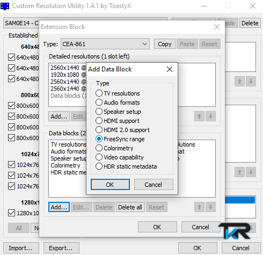Toggle the 1280x10 checkbox in main window

11,213
